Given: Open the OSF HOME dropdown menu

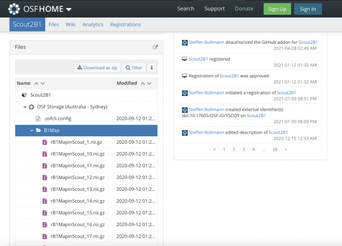Looking at the screenshot, I should pos(68,9).
